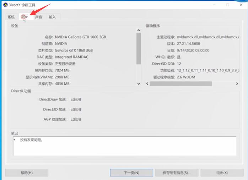
Task: Switch to the 系统 tab
Action: click(x=11, y=17)
